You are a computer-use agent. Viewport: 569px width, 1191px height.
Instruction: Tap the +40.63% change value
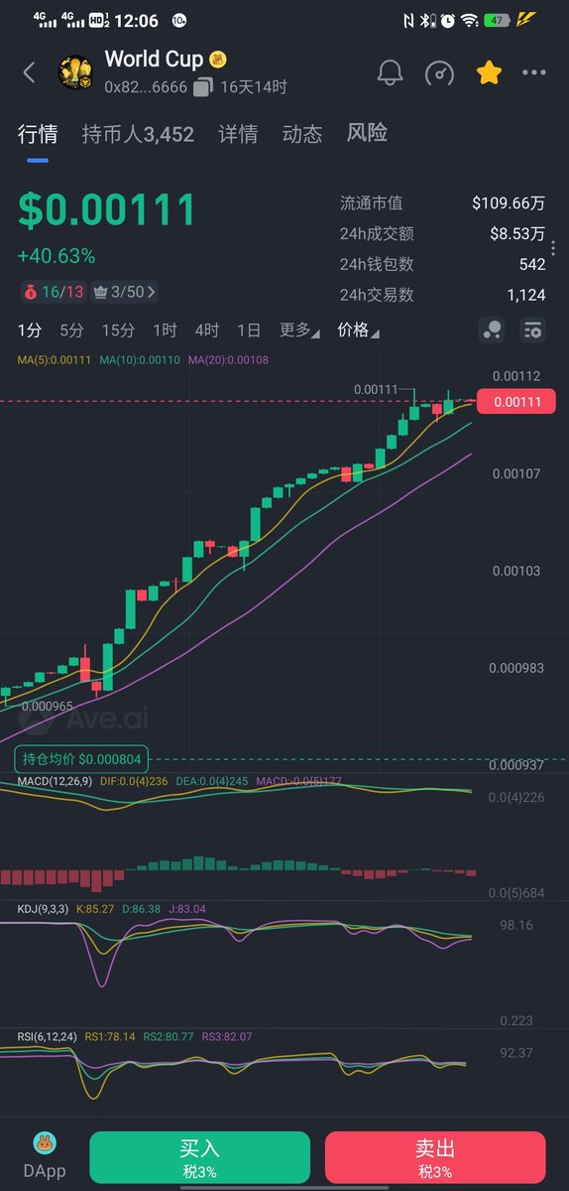pyautogui.click(x=57, y=256)
